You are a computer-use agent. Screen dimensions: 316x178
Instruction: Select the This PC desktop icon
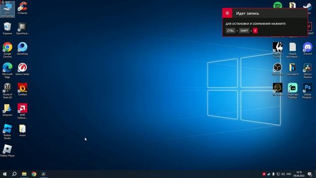coord(7,9)
